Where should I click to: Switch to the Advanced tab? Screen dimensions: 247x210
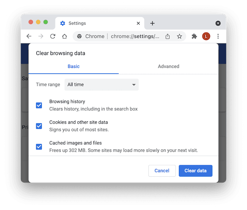[x=169, y=66]
